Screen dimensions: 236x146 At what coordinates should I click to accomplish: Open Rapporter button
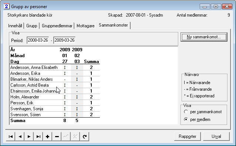point(188,136)
